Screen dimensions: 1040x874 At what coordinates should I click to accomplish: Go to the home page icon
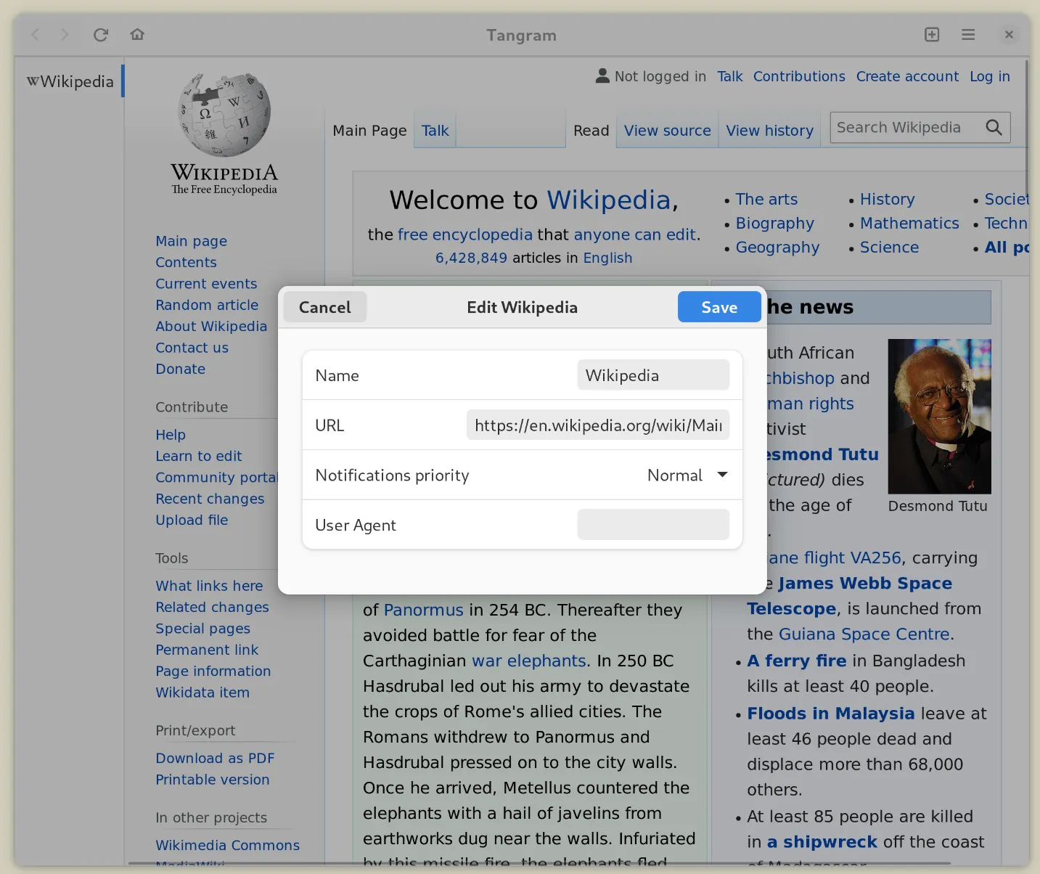tap(137, 35)
